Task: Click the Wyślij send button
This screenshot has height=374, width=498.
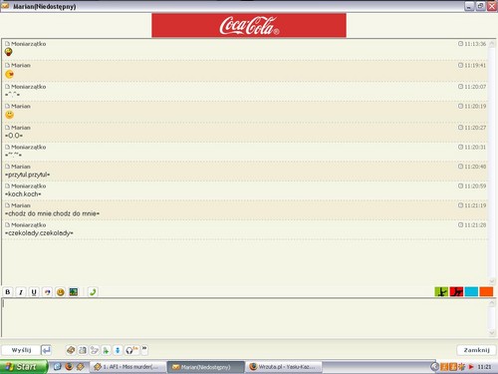Action: (21, 350)
